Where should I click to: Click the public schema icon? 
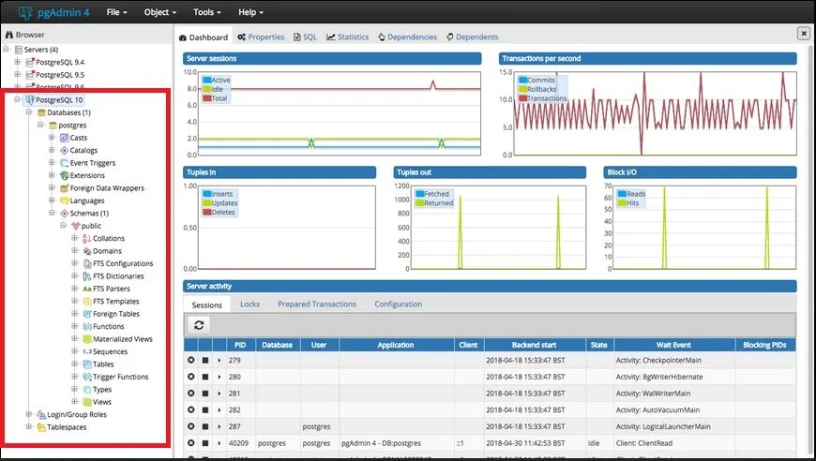tap(75, 226)
